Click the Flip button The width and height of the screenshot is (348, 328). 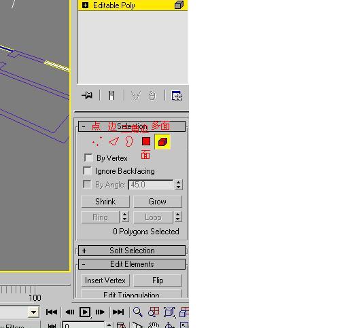(x=158, y=280)
